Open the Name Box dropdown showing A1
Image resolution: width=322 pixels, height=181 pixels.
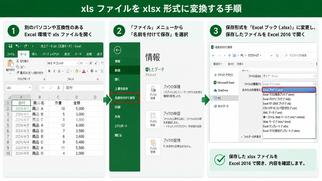tap(29, 88)
